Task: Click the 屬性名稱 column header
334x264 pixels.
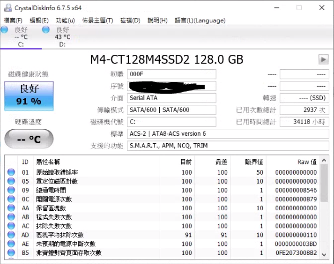Action: [x=96, y=162]
